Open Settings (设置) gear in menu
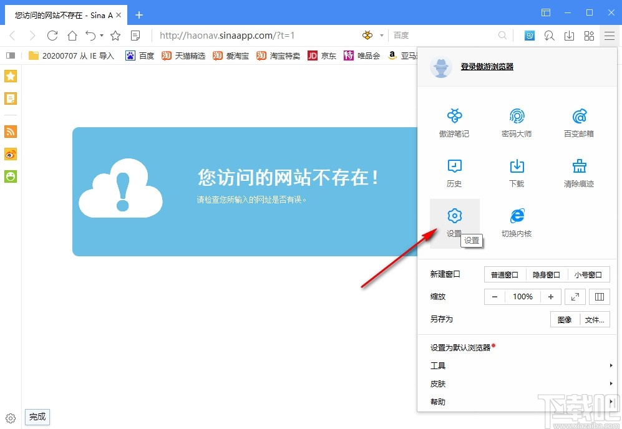 coord(455,221)
